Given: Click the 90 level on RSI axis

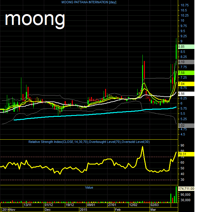Looking at the screenshot, I should coord(182,145).
